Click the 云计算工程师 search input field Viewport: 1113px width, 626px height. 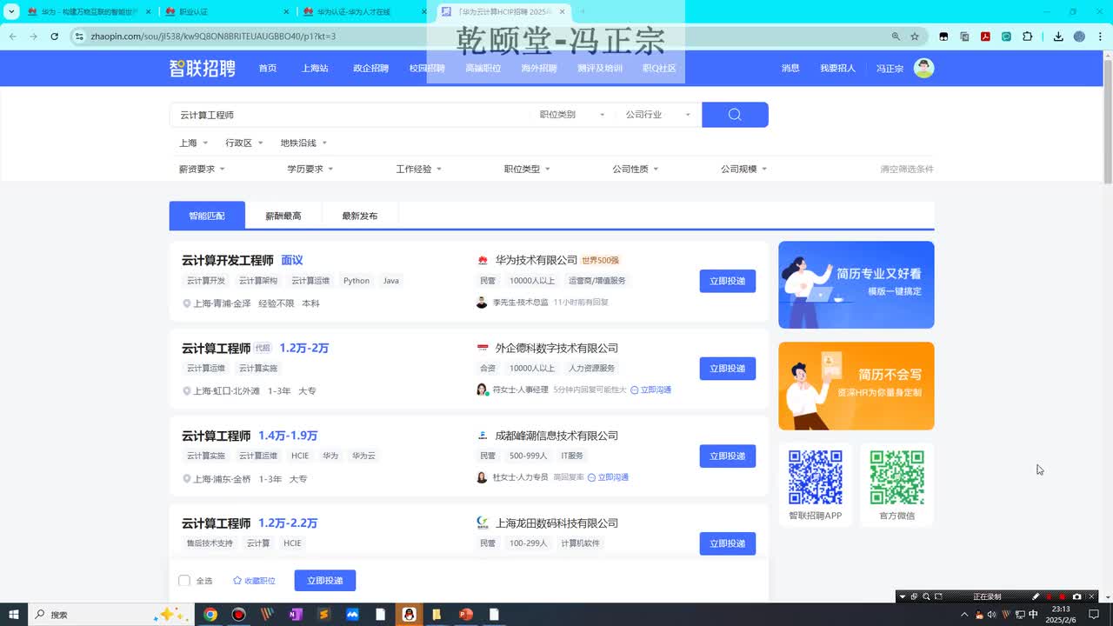point(350,115)
